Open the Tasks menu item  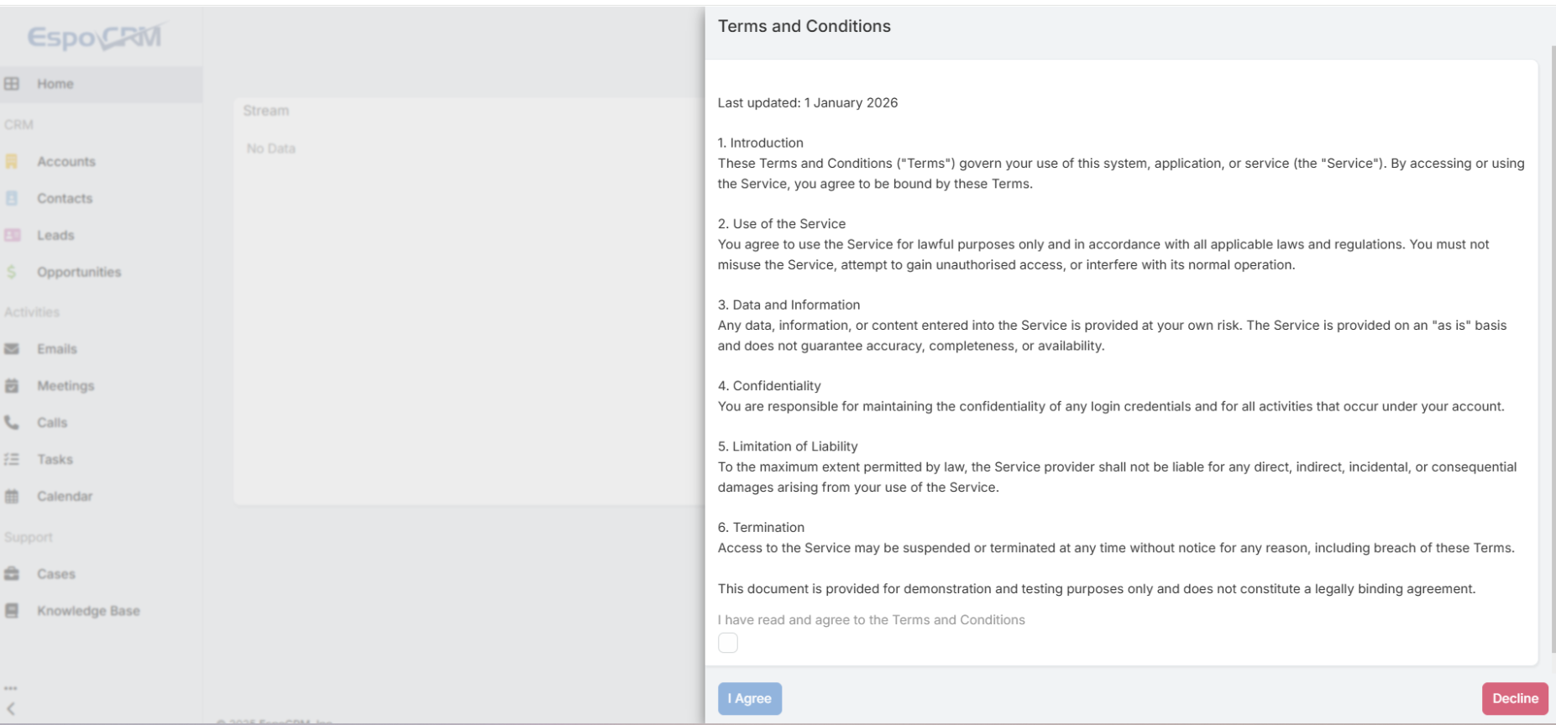pos(55,460)
